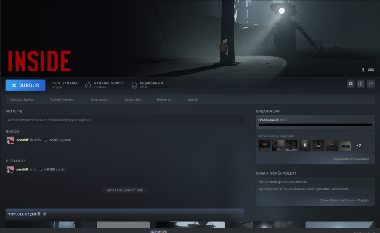Open game info icon
Screen dimensions: 380x233
click(x=361, y=84)
